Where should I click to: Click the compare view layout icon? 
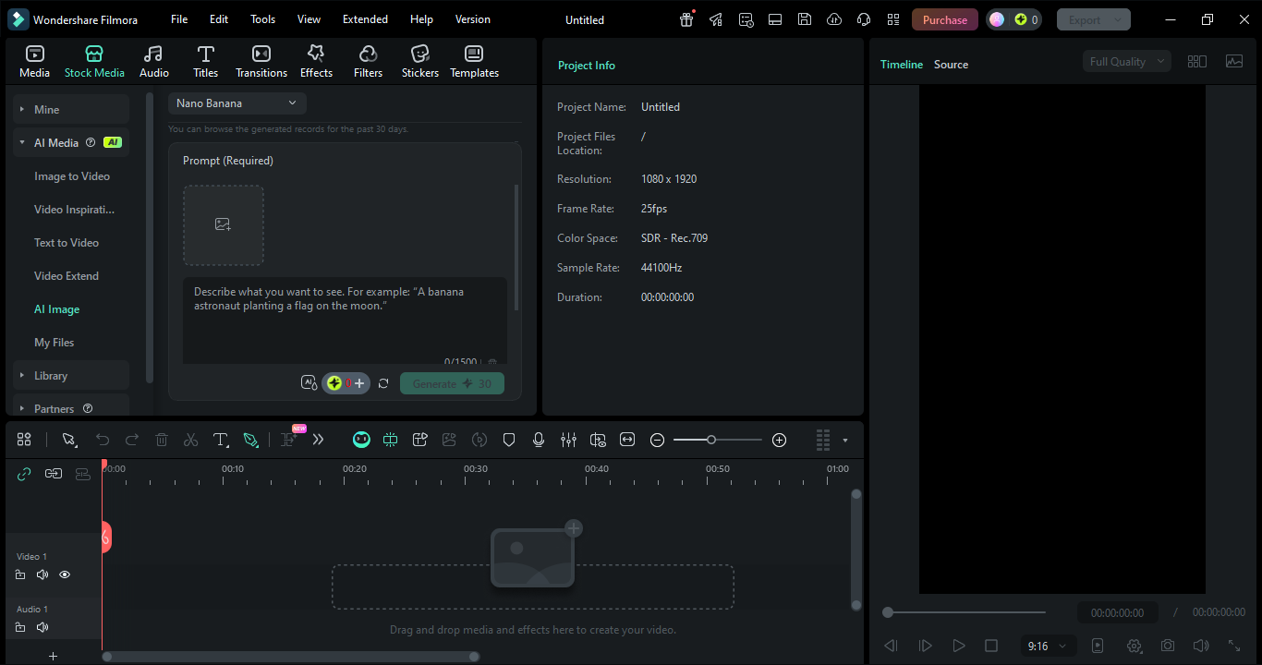(x=1197, y=62)
